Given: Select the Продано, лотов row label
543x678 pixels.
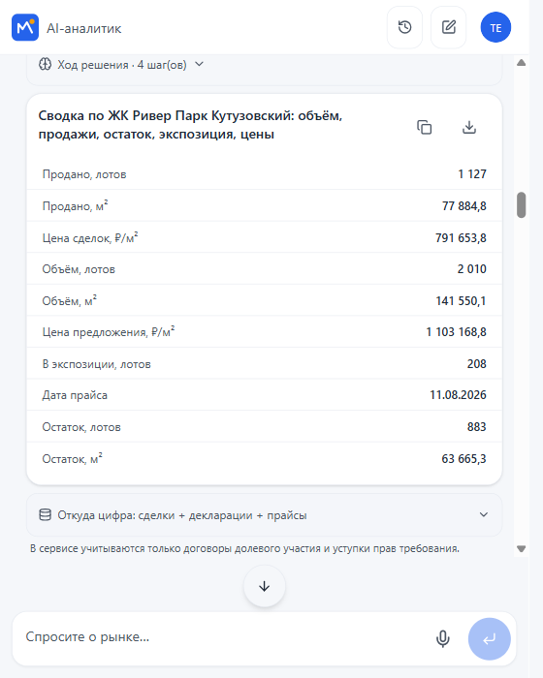Looking at the screenshot, I should (84, 174).
